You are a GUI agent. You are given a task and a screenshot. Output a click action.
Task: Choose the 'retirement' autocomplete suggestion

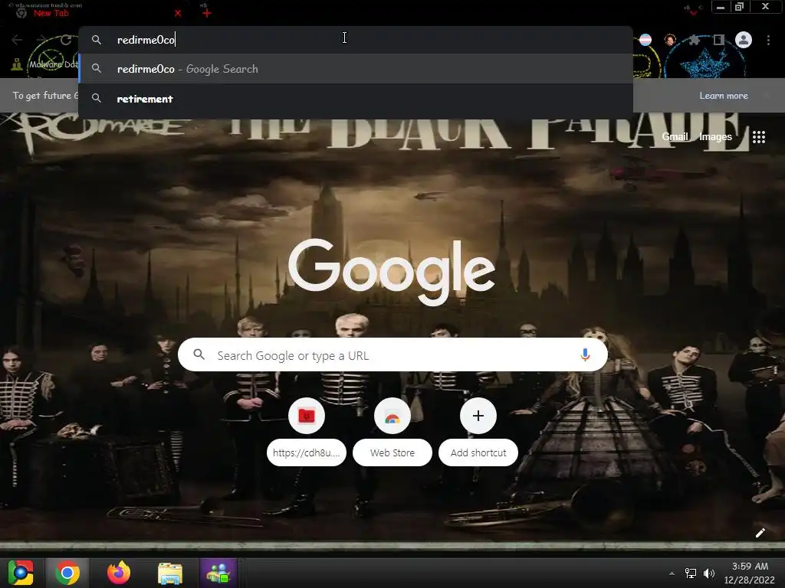click(x=356, y=99)
